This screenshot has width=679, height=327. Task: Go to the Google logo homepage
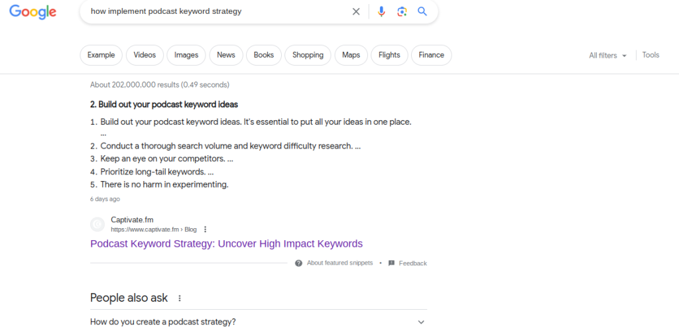pyautogui.click(x=33, y=12)
